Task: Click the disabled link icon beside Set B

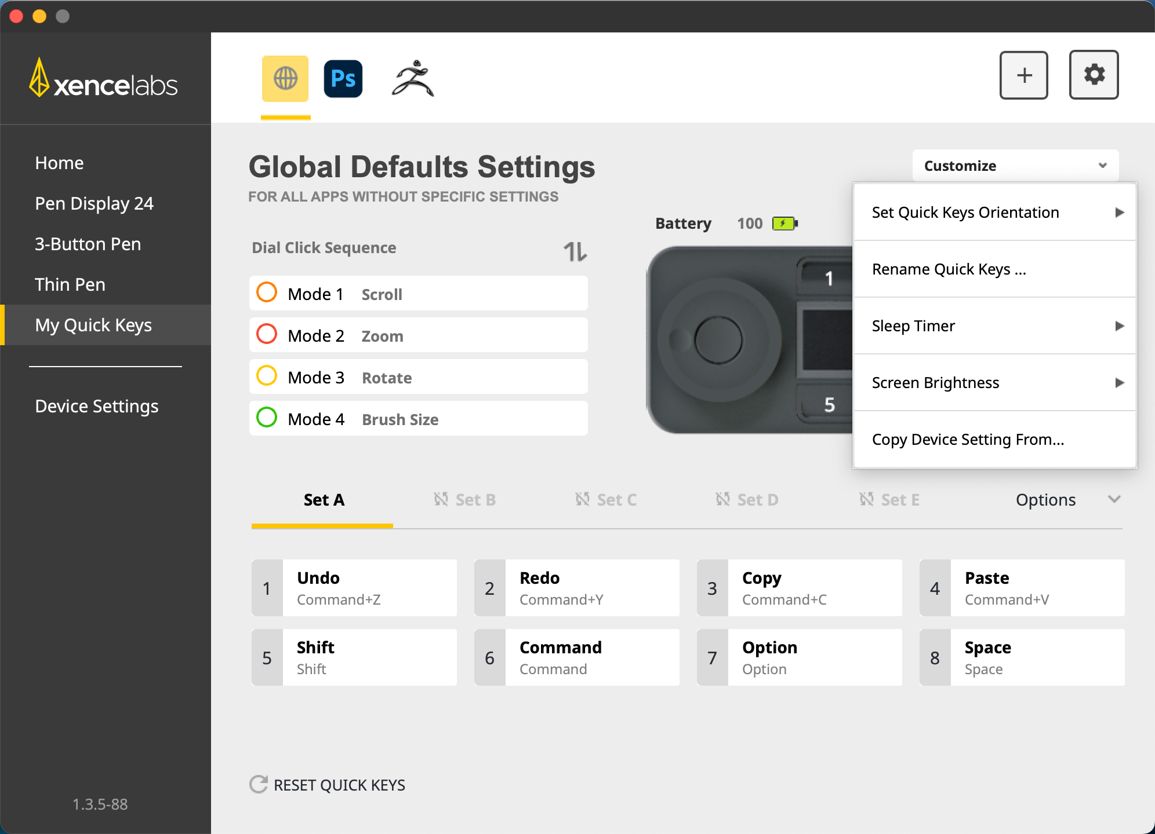Action: point(441,499)
